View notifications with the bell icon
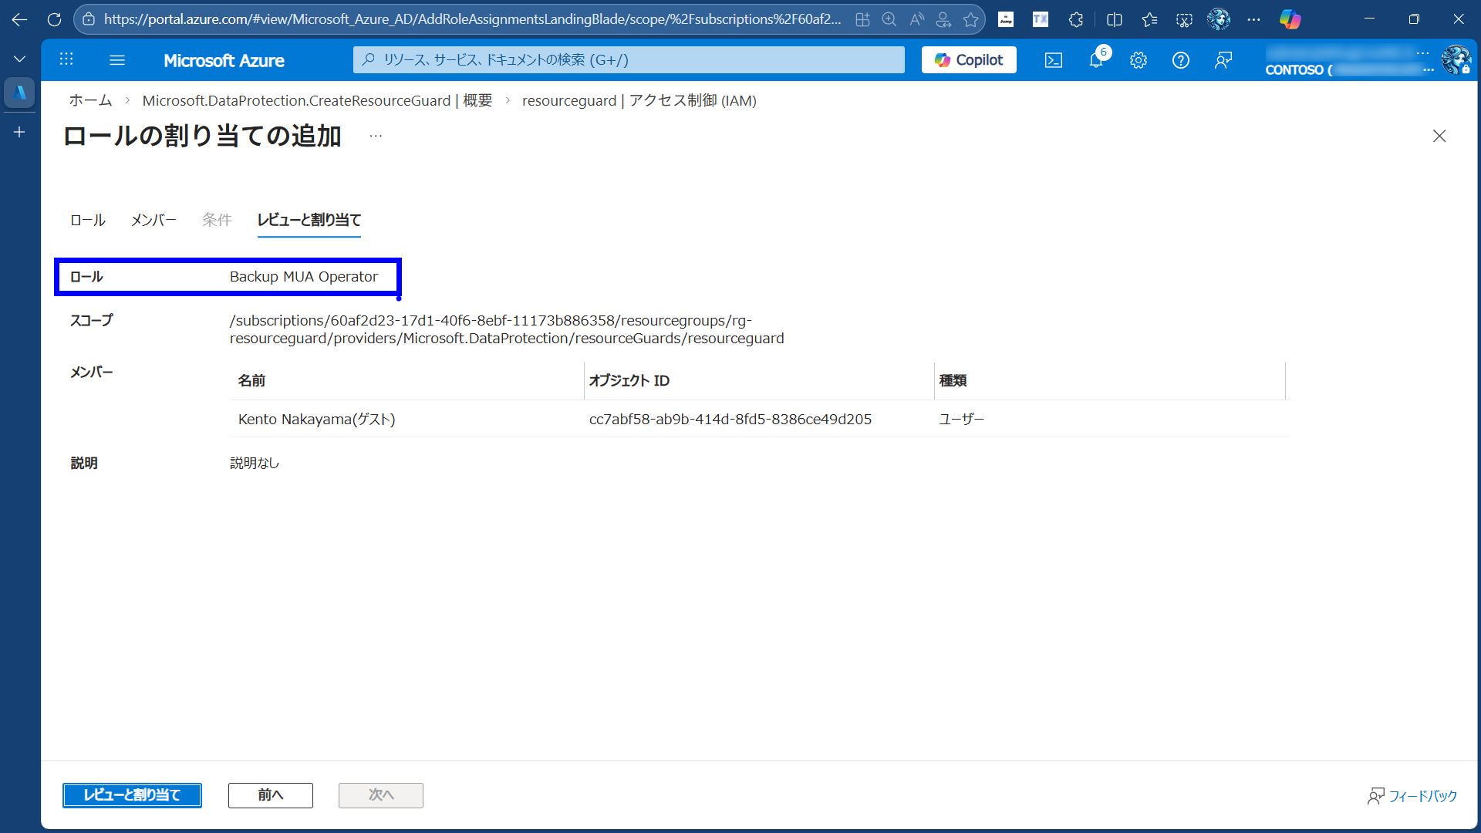 coord(1095,59)
